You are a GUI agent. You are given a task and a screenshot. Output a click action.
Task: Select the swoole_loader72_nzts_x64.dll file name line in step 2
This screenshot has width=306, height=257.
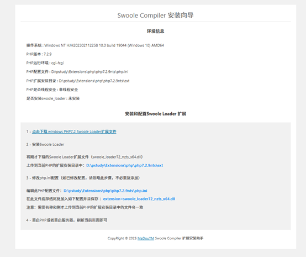[85, 157]
